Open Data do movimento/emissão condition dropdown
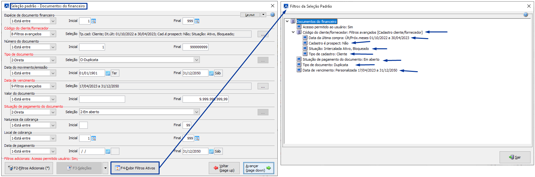Image resolution: width=535 pixels, height=177 pixels. coord(53,73)
